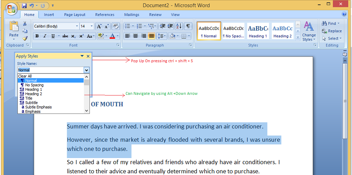Close the Apply Styles pane
Viewport: 352px width, 175px height.
88,56
